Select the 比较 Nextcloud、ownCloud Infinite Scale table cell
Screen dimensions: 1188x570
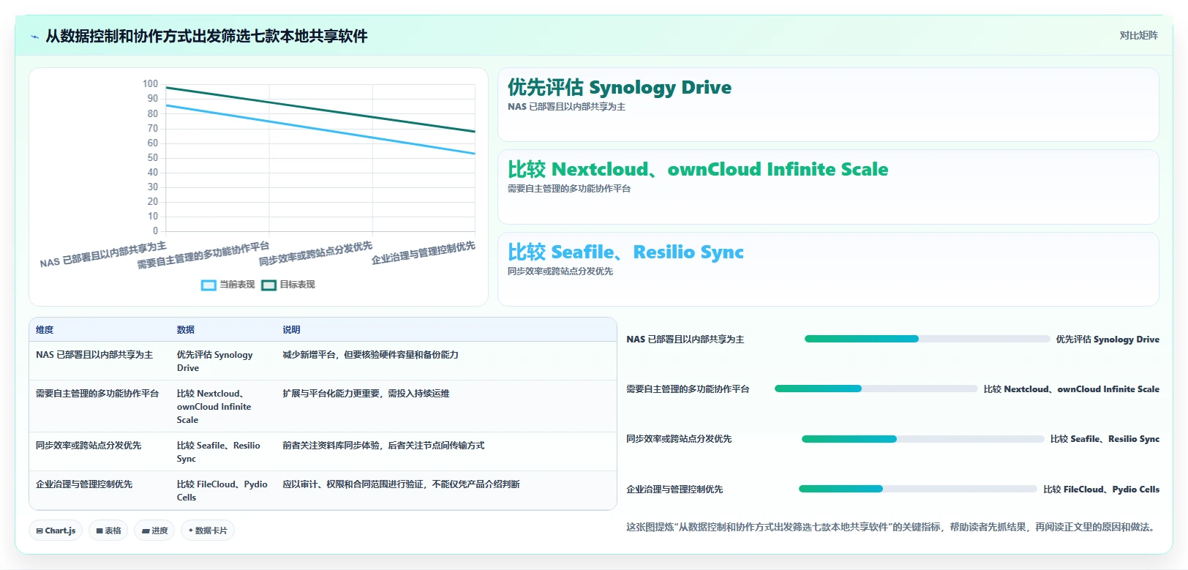coord(214,407)
